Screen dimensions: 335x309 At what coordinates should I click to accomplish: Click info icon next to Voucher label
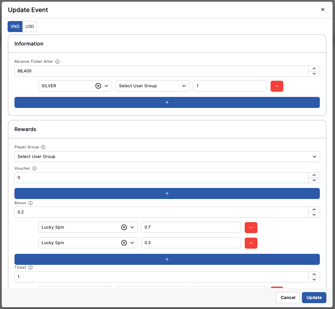[34, 169]
